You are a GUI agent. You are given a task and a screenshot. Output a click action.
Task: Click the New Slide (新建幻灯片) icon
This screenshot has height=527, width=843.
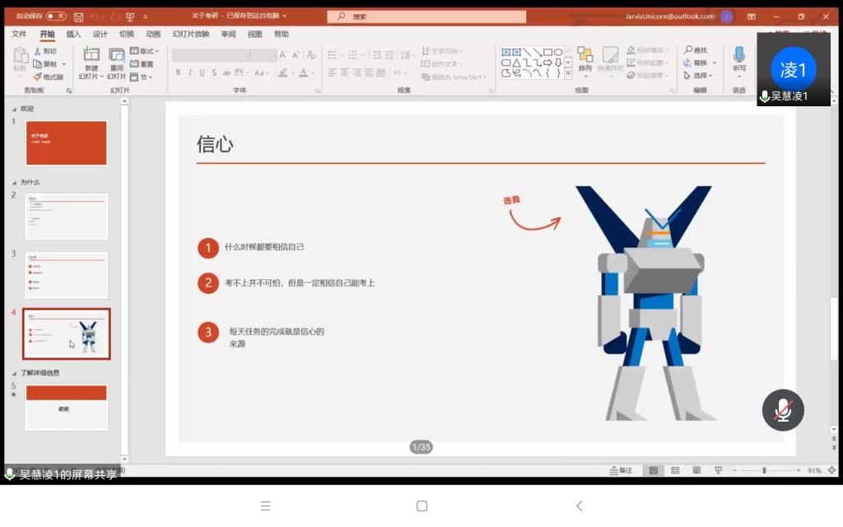[x=91, y=55]
